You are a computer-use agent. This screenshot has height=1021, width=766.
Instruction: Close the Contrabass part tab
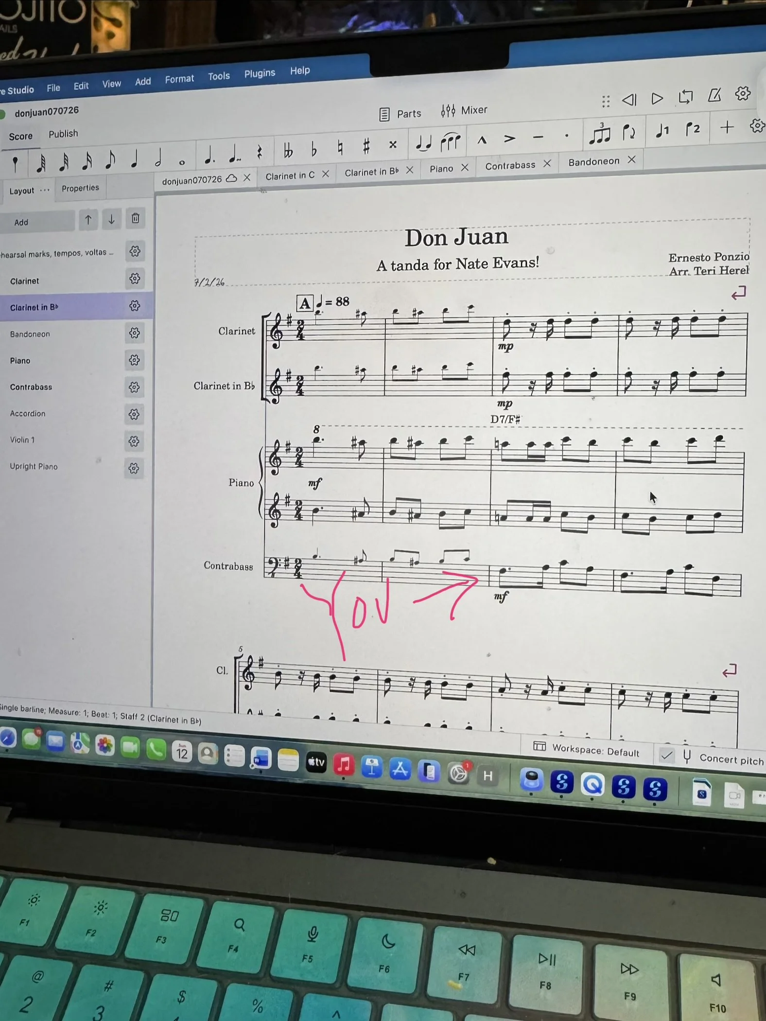[547, 164]
